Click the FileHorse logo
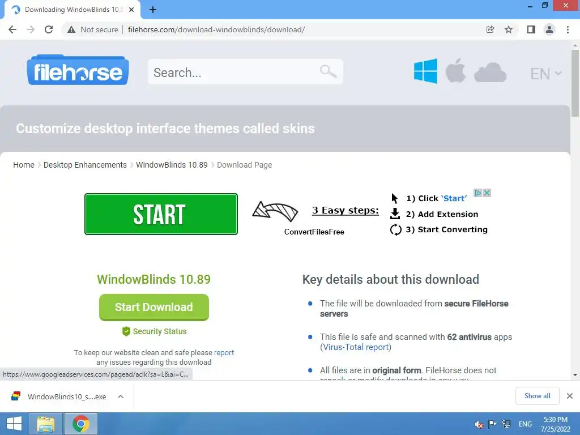 [x=78, y=70]
